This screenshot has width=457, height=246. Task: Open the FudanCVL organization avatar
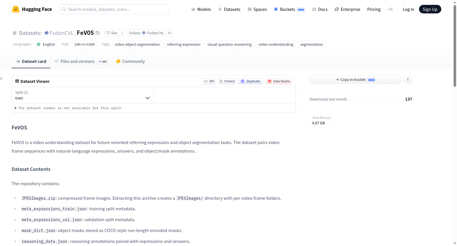tap(47, 33)
